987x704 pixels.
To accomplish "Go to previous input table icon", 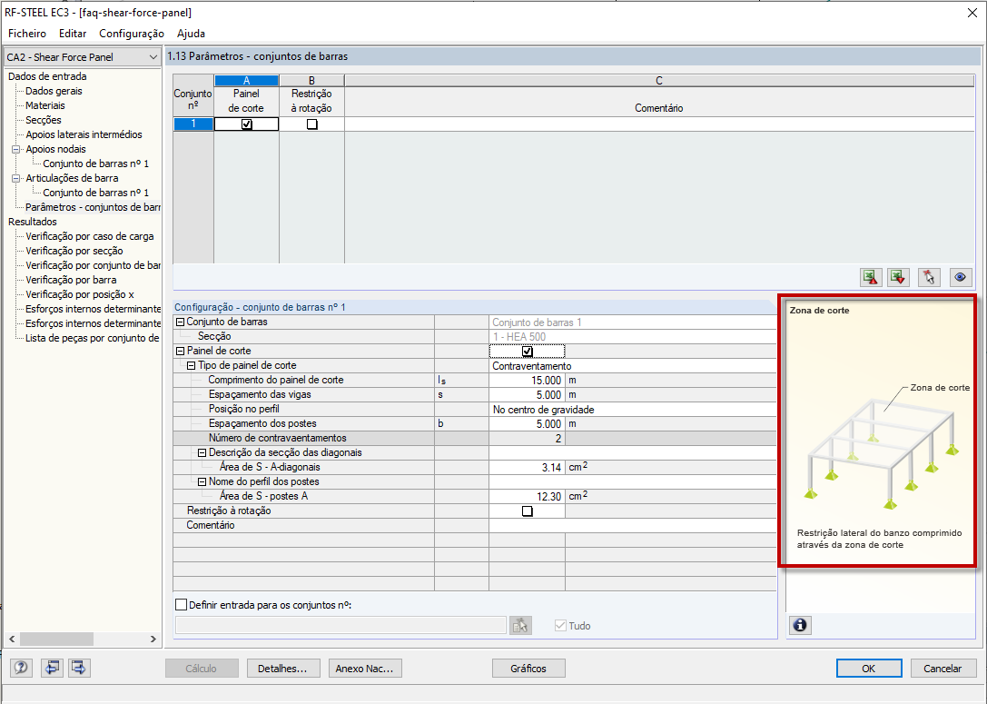I will tap(52, 668).
